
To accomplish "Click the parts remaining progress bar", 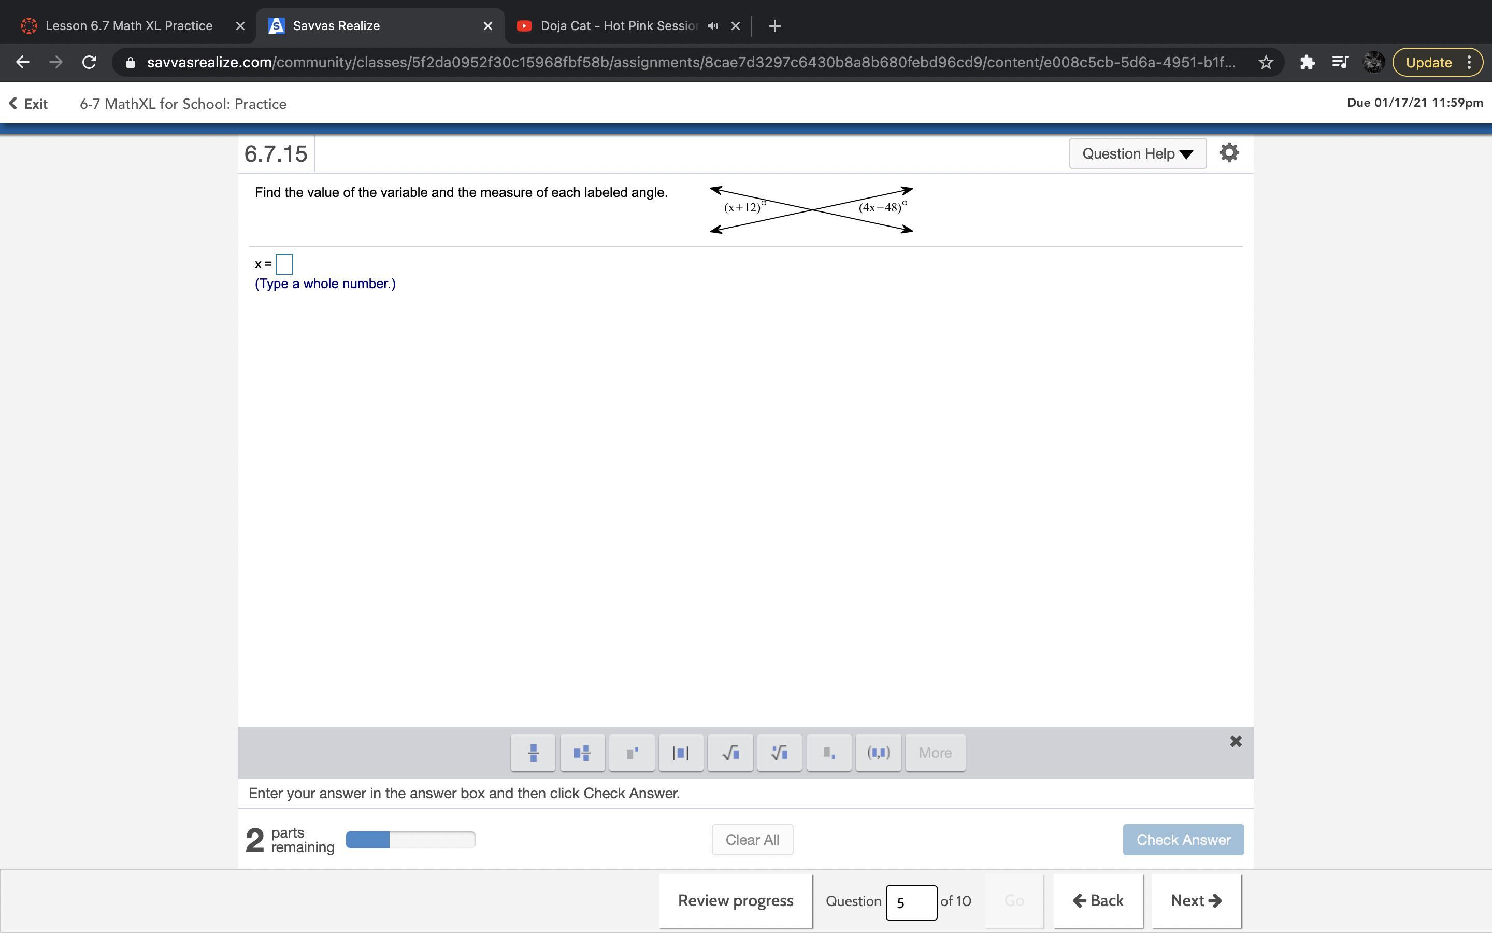I will click(410, 839).
